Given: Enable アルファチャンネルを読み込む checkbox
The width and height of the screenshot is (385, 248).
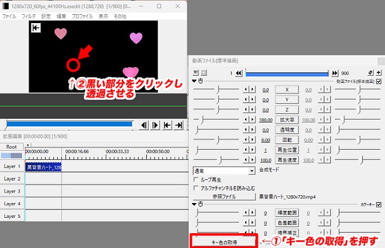Looking at the screenshot, I should 196,187.
